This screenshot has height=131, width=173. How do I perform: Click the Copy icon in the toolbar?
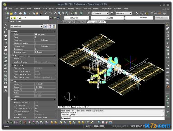click(34, 13)
